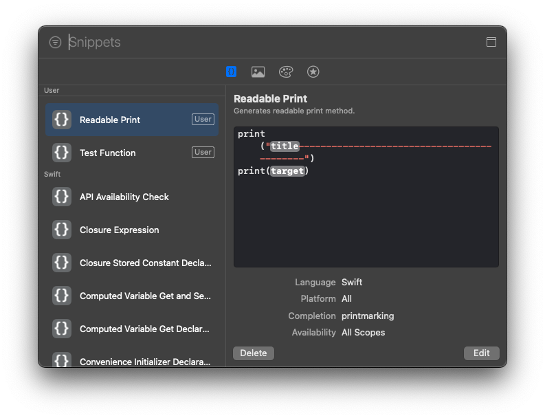Click the title placeholder token in code
The width and height of the screenshot is (545, 418).
[x=285, y=146]
